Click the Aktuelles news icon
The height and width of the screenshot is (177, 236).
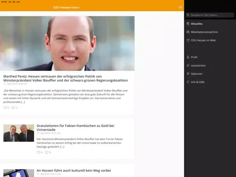[188, 24]
